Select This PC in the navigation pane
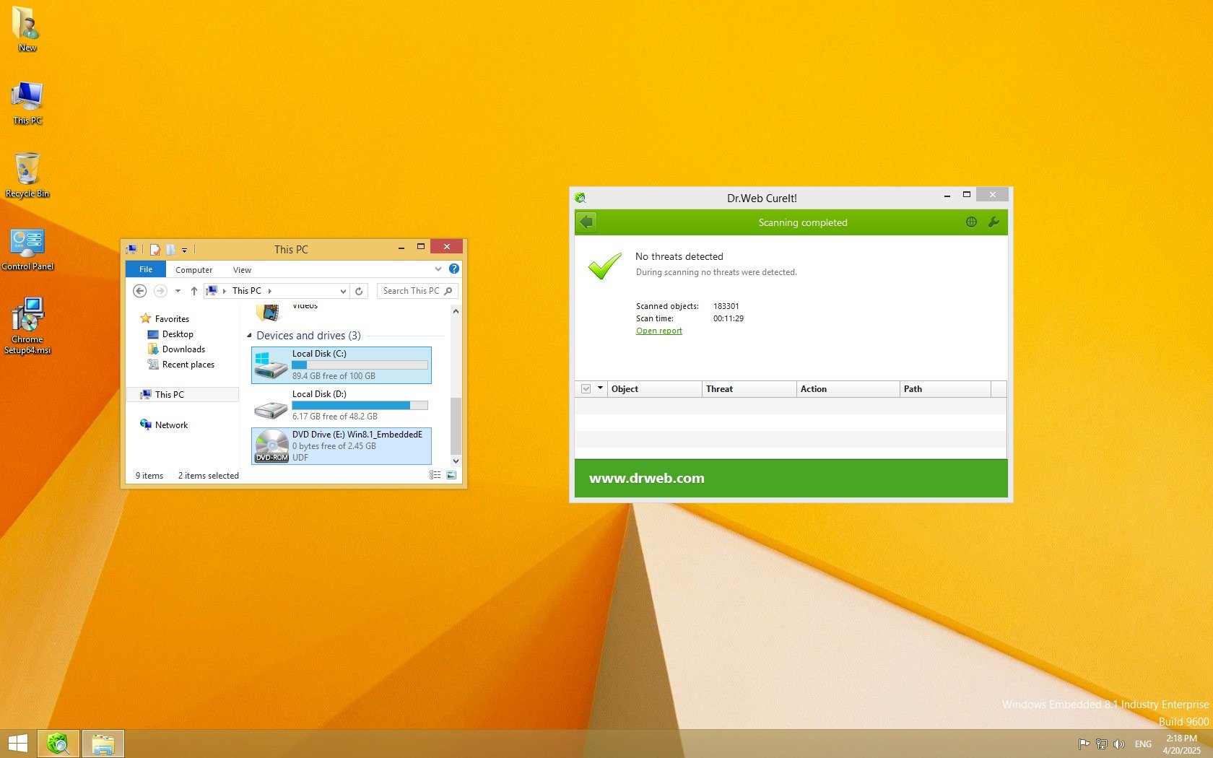The width and height of the screenshot is (1213, 758). [x=162, y=394]
